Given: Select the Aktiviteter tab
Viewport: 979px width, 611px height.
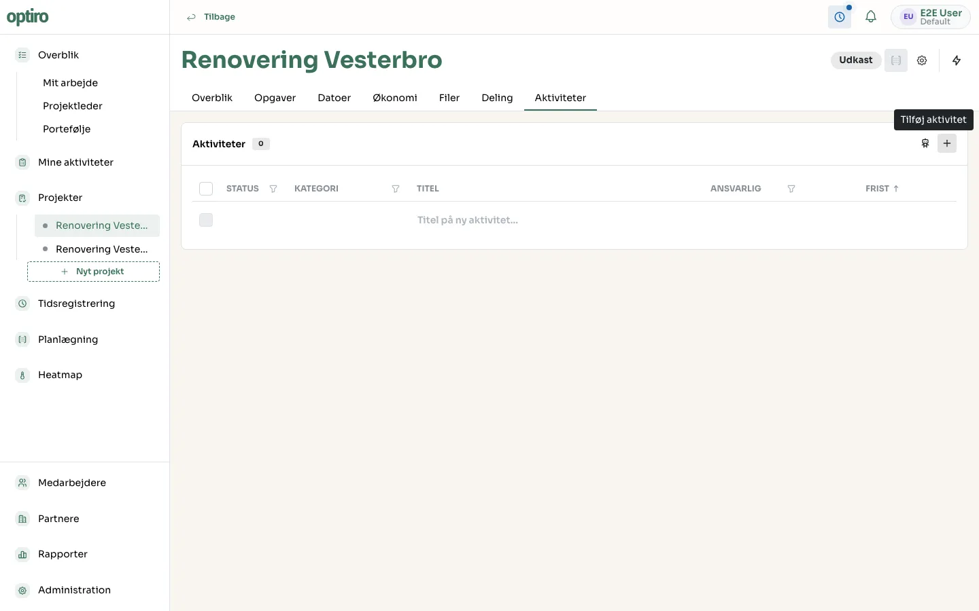Looking at the screenshot, I should [560, 98].
